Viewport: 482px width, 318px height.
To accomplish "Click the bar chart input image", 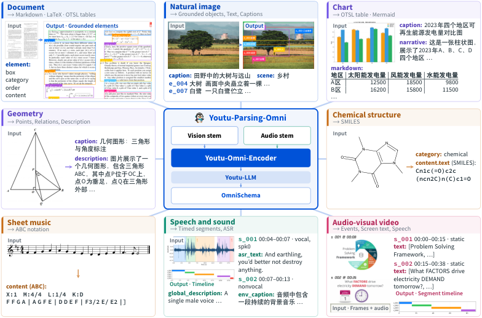I will (x=363, y=43).
